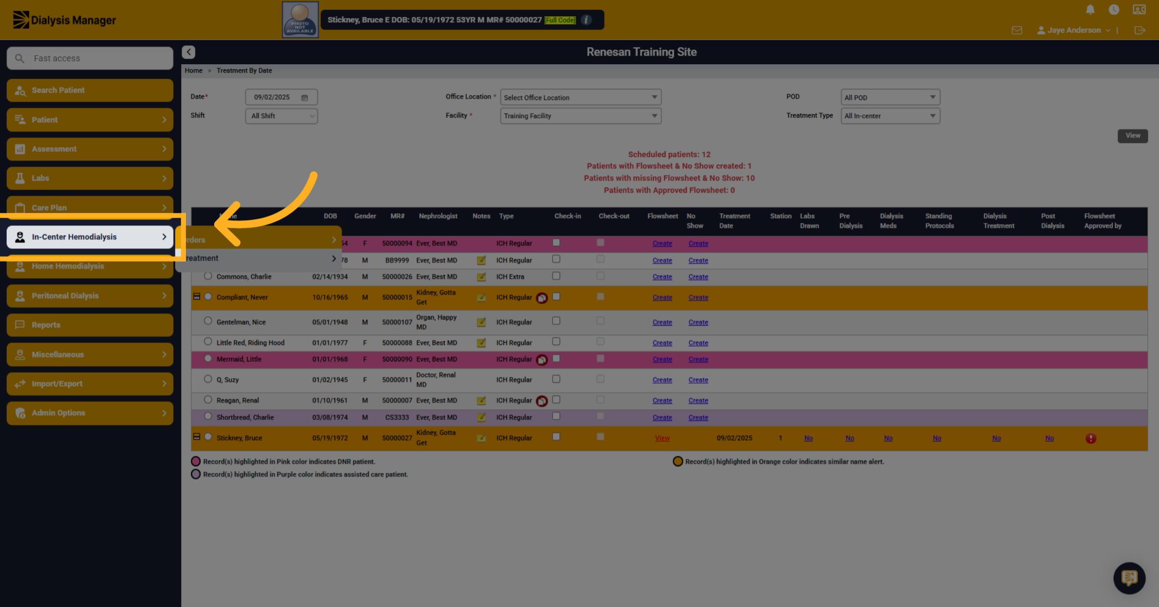This screenshot has width=1159, height=607.
Task: Expand the Labs sidebar menu
Action: coord(90,178)
